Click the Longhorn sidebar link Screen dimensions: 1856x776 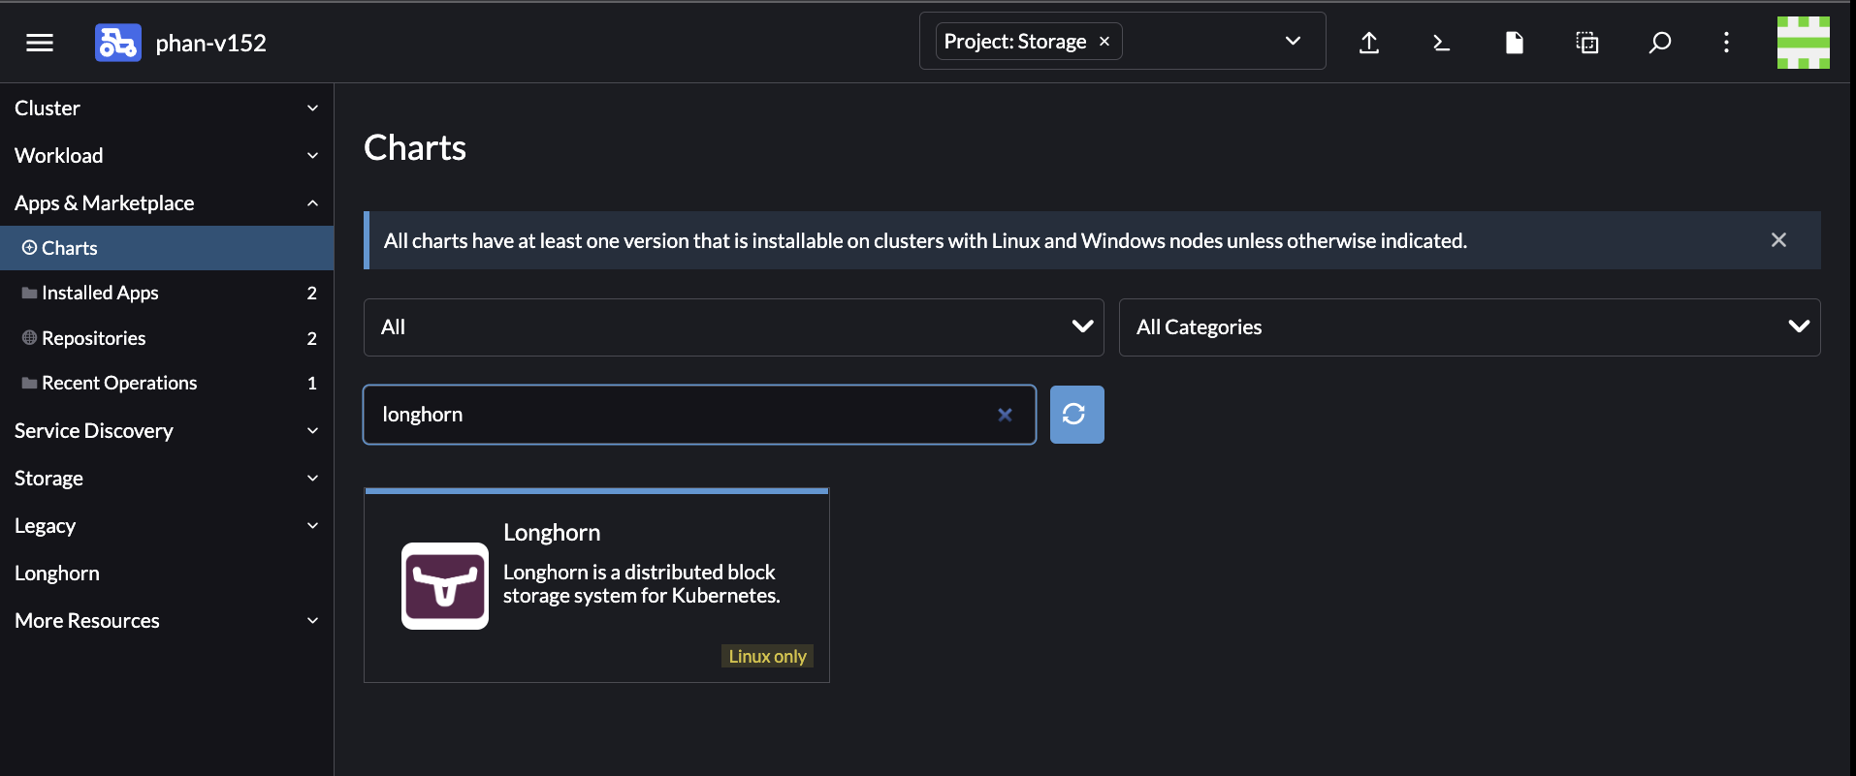[57, 574]
